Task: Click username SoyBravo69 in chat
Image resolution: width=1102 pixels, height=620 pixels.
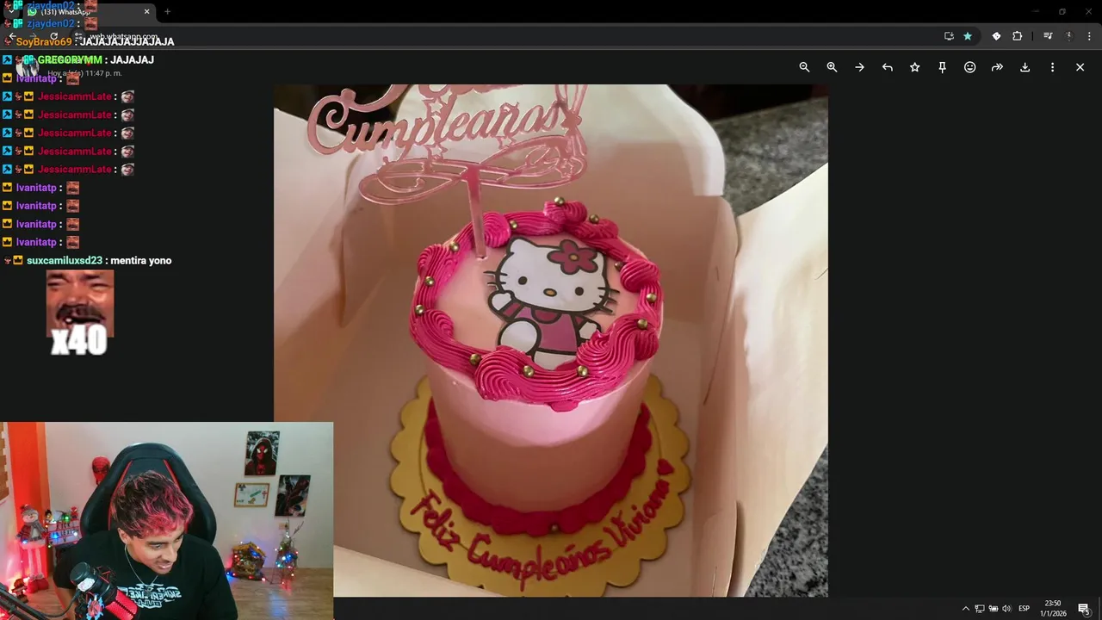Action: point(44,41)
